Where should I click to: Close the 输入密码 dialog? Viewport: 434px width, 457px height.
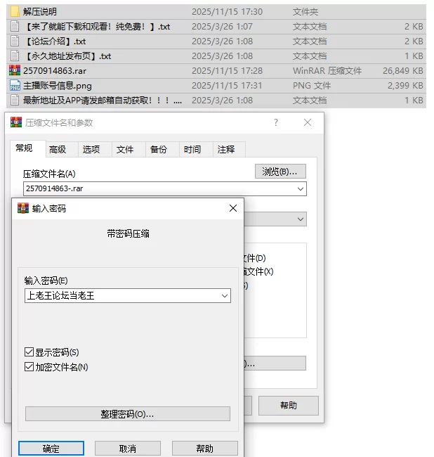point(233,208)
